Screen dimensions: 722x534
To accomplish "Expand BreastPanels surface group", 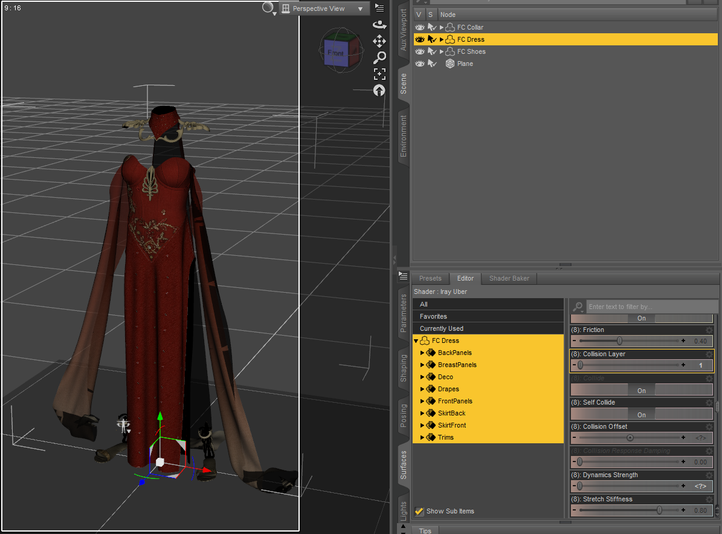I will tap(422, 365).
